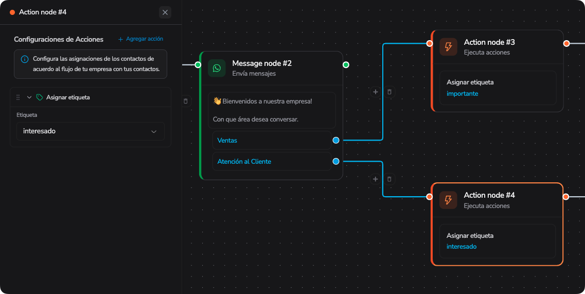Click the drag handle beside Asignar etiqueta
This screenshot has height=294, width=585.
pyautogui.click(x=18, y=97)
